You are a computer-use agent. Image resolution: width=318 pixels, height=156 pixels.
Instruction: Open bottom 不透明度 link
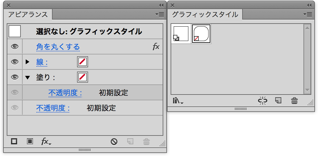coord(53,108)
